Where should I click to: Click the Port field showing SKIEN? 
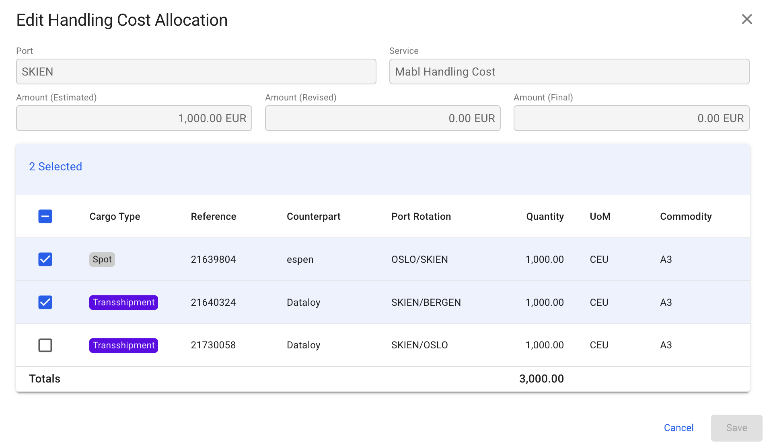[x=196, y=72]
